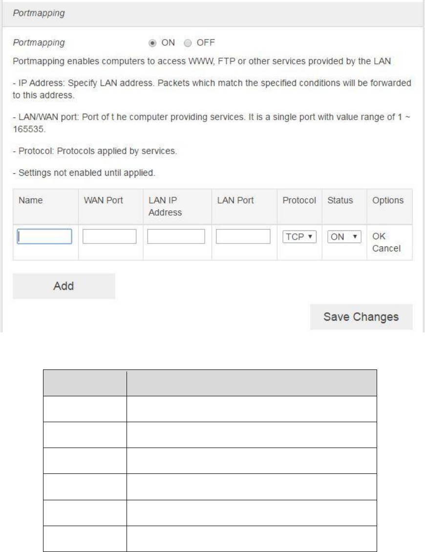Click the Name input field
The image size is (425, 552).
tap(44, 237)
